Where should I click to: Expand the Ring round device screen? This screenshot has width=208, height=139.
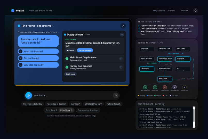click(x=123, y=26)
